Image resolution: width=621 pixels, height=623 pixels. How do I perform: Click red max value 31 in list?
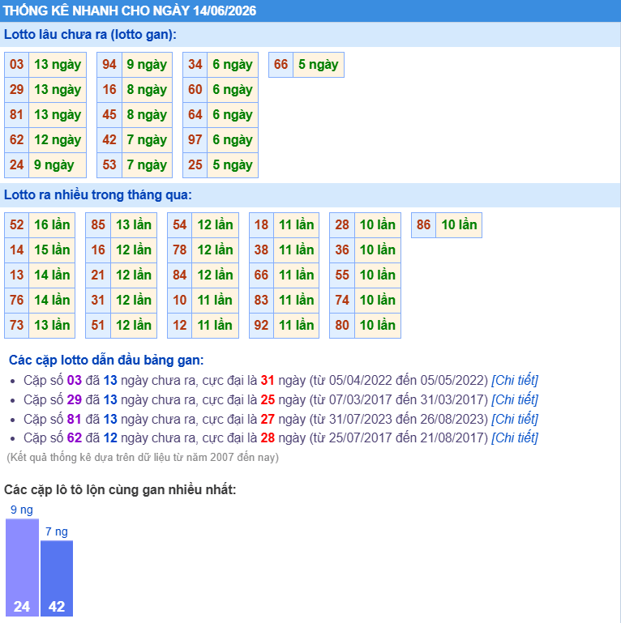tap(268, 380)
